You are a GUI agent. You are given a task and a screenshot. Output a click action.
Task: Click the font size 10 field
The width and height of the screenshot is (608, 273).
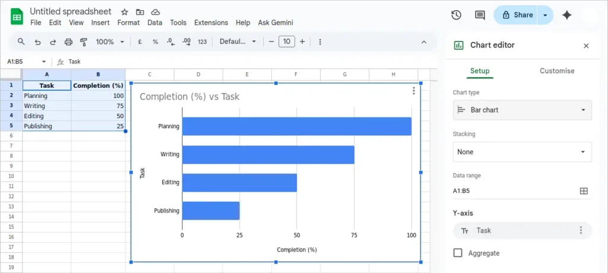pyautogui.click(x=287, y=42)
